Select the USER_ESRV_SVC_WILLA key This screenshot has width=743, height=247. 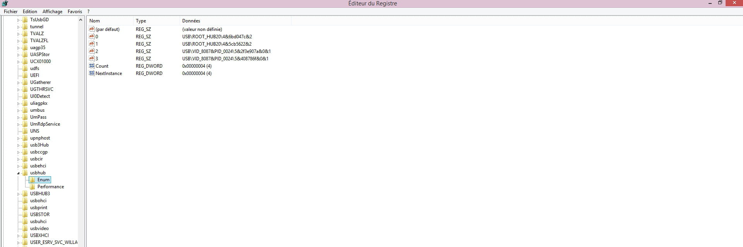(54, 242)
